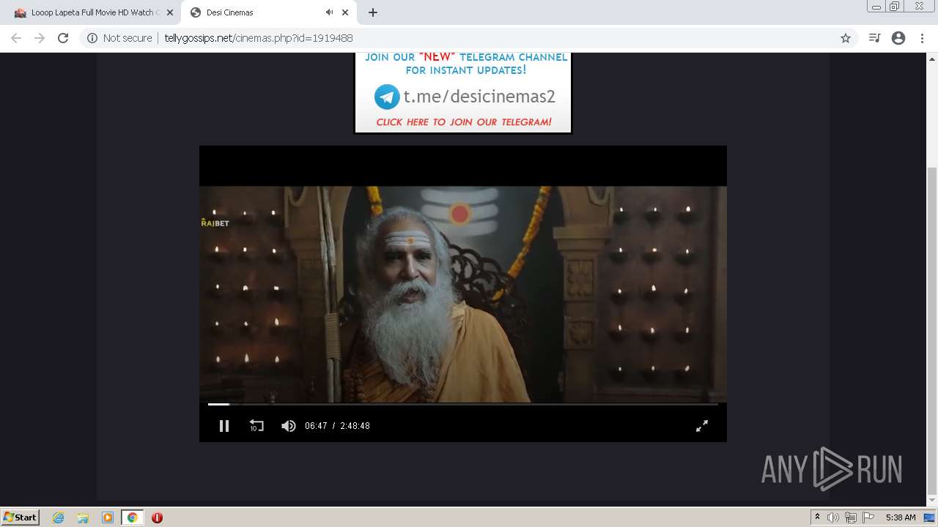Bookmark this page with star

(846, 38)
